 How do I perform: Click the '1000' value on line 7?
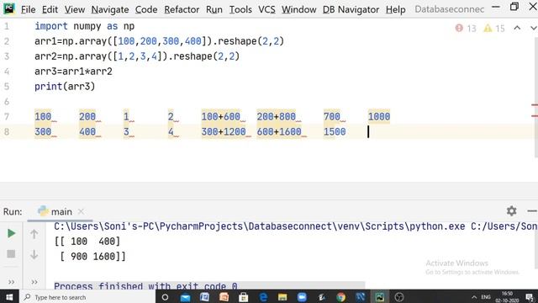coord(379,116)
